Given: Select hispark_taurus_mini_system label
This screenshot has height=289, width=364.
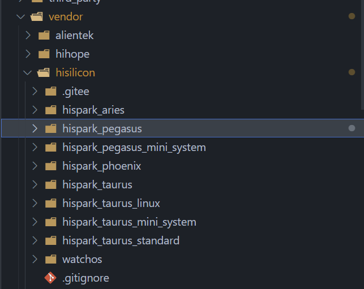Looking at the screenshot, I should pyautogui.click(x=129, y=222).
